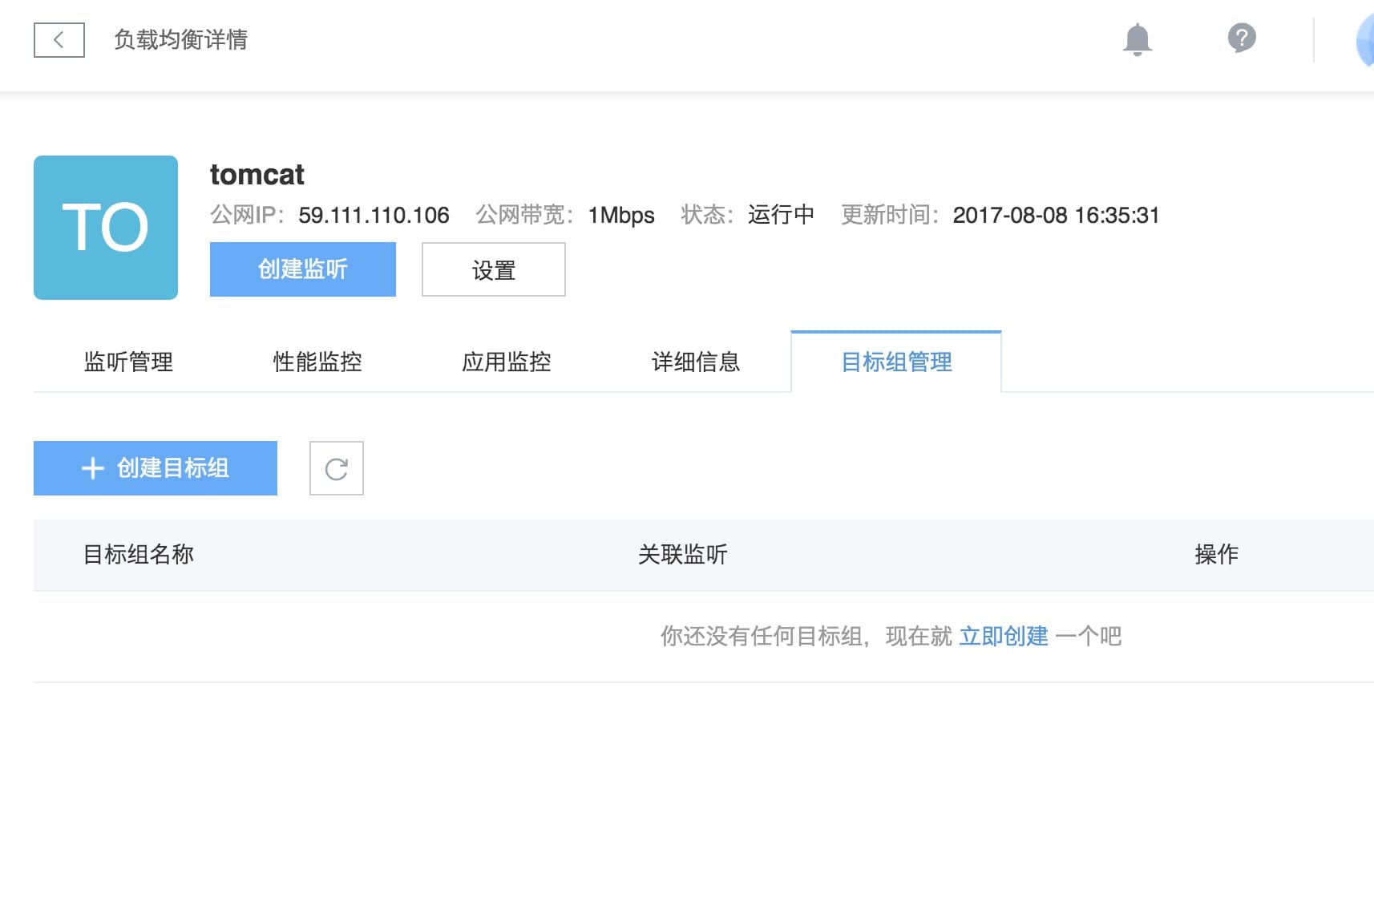Select the 目标组管理 tab
This screenshot has width=1374, height=914.
pos(896,362)
